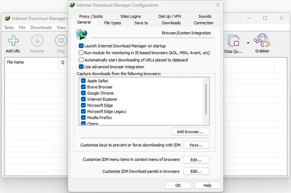
Task: Uncheck Google Chrome in the browsers list
Action: click(83, 93)
